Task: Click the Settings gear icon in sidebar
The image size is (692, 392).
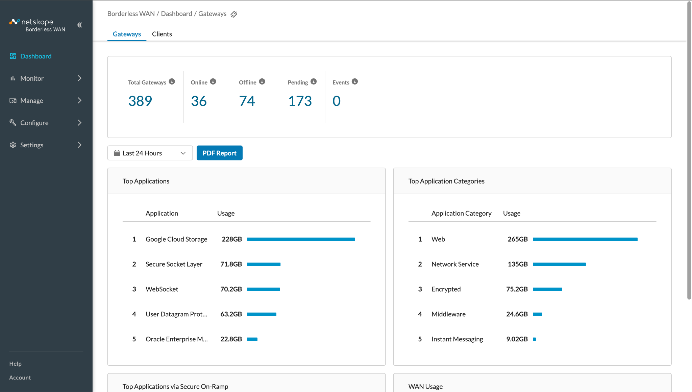Action: [x=13, y=145]
